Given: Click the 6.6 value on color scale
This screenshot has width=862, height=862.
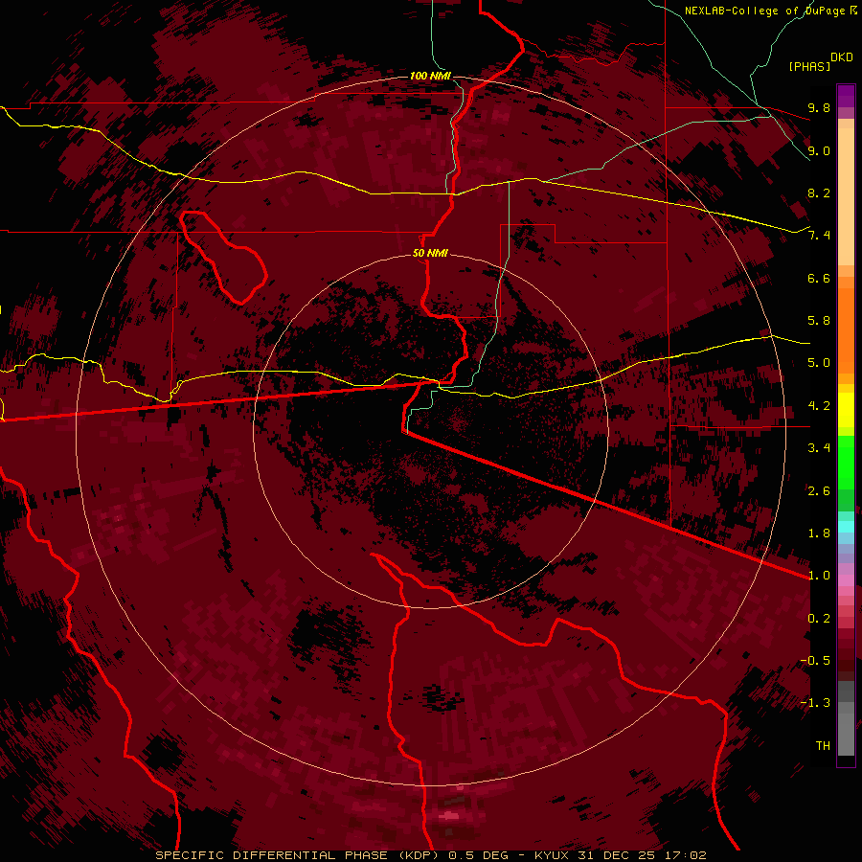Looking at the screenshot, I should coord(819,278).
